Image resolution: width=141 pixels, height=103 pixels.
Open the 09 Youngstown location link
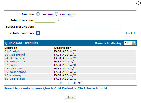point(16,72)
